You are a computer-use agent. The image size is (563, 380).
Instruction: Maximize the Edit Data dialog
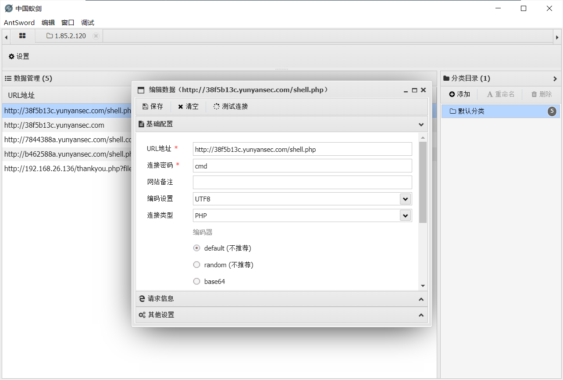[x=414, y=90]
